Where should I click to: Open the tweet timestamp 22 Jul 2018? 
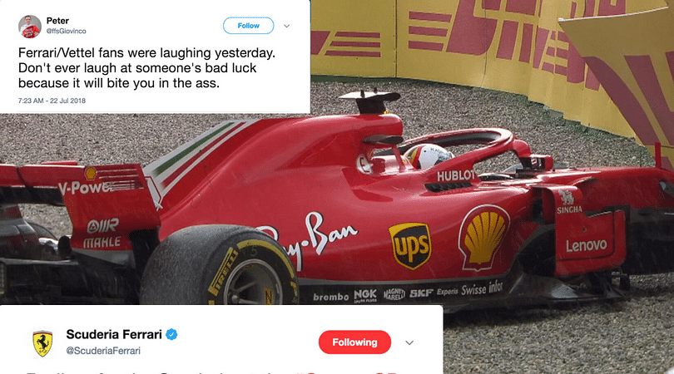pos(52,101)
